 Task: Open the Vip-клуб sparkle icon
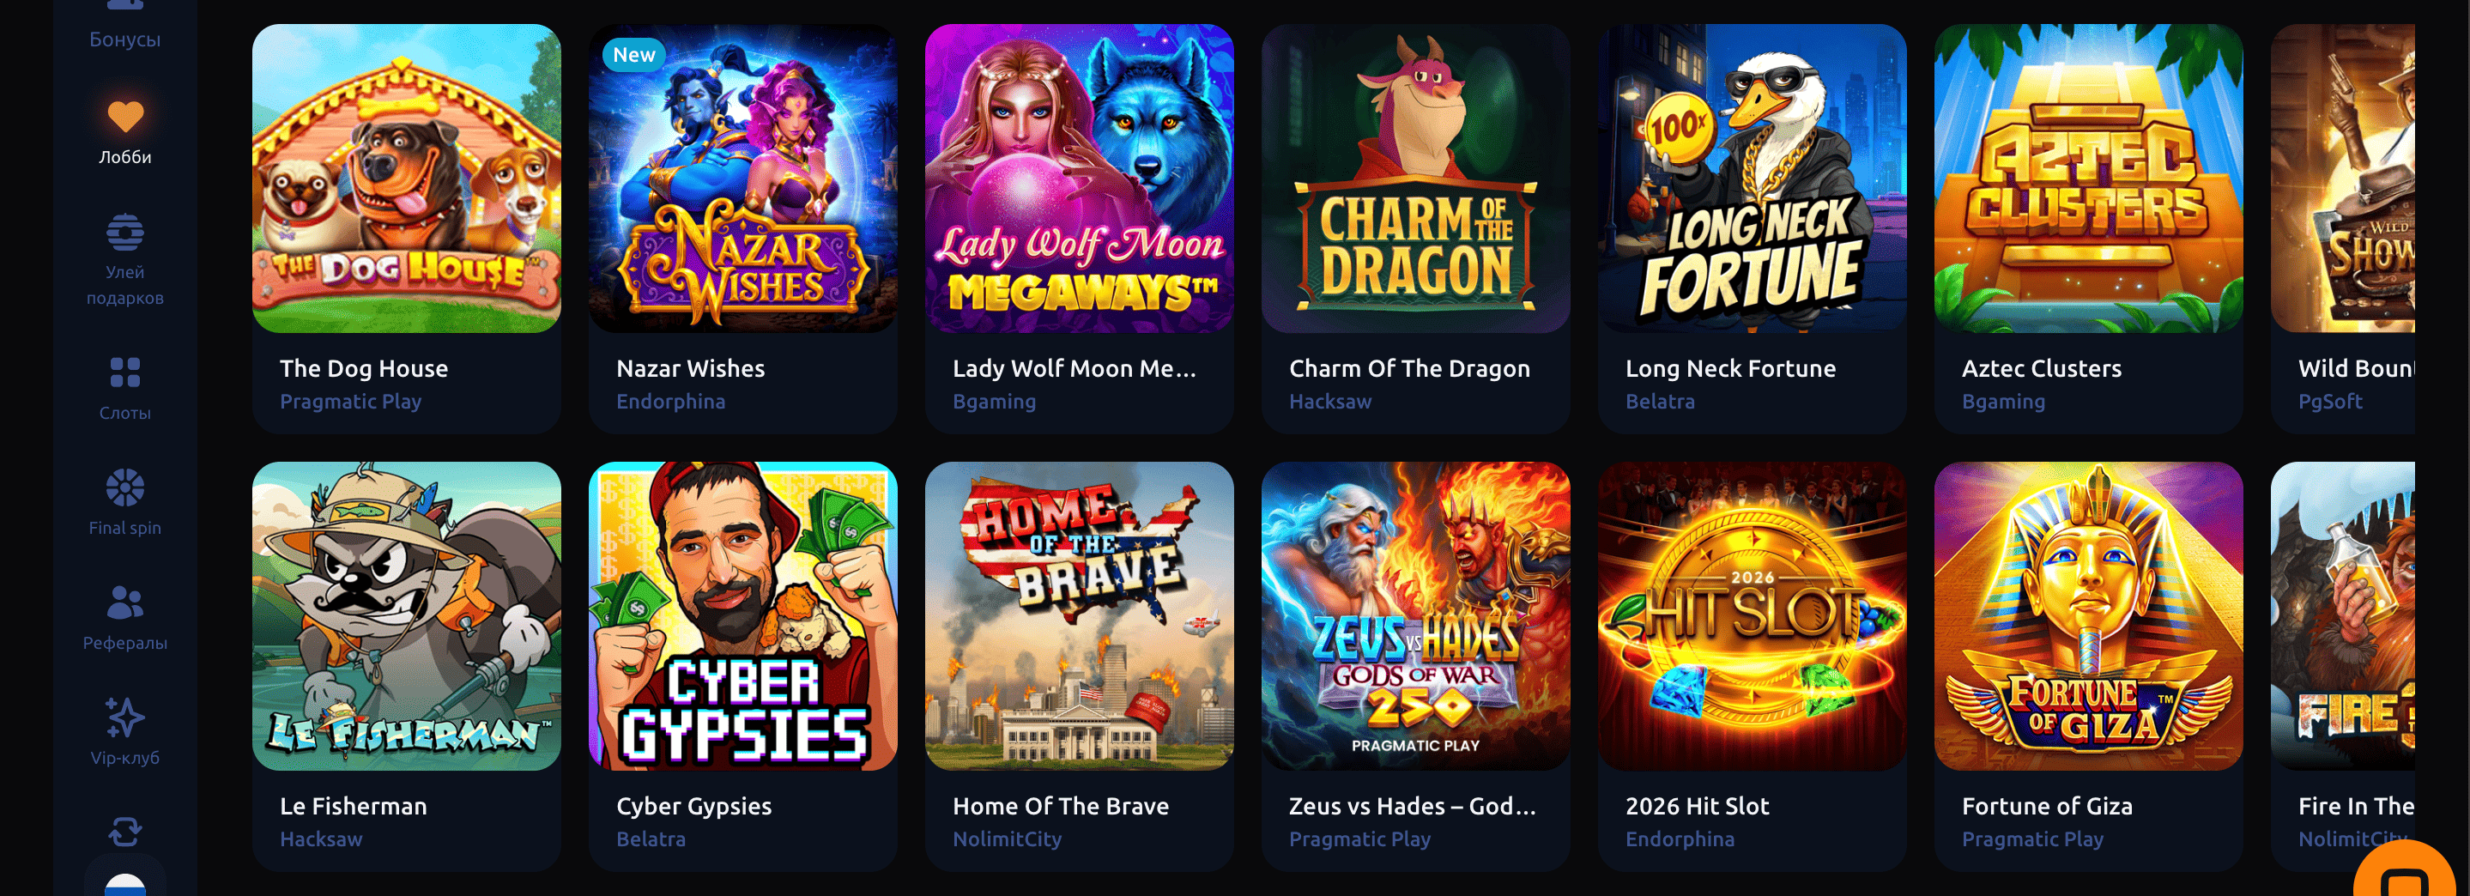coord(124,717)
